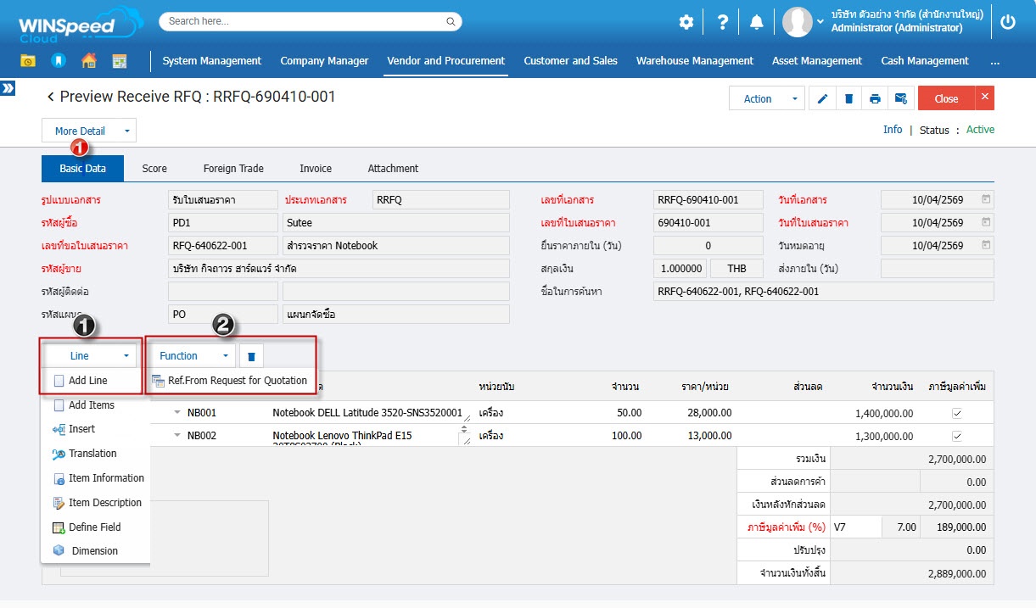Click the print document icon
This screenshot has width=1036, height=608.
pos(875,98)
